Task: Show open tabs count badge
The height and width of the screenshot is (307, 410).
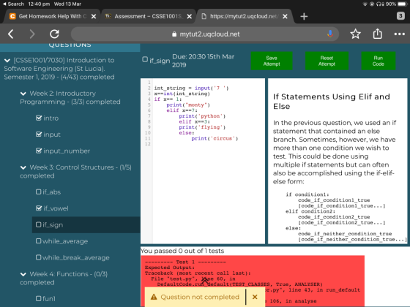Action: click(400, 16)
